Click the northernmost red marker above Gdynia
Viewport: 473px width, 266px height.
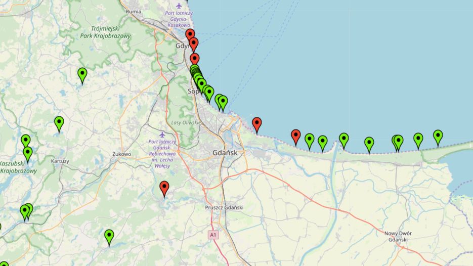[190, 35]
